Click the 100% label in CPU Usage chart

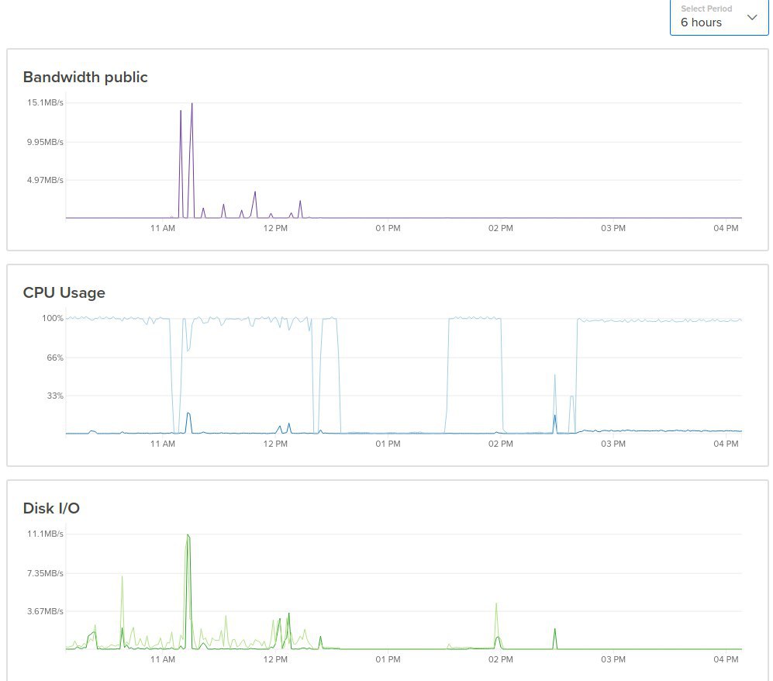point(53,318)
